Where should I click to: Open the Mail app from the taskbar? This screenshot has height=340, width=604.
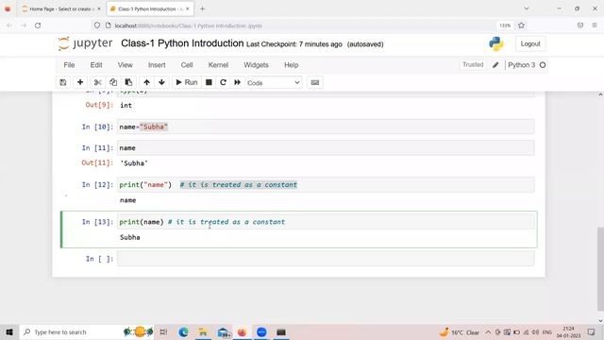pyautogui.click(x=224, y=331)
